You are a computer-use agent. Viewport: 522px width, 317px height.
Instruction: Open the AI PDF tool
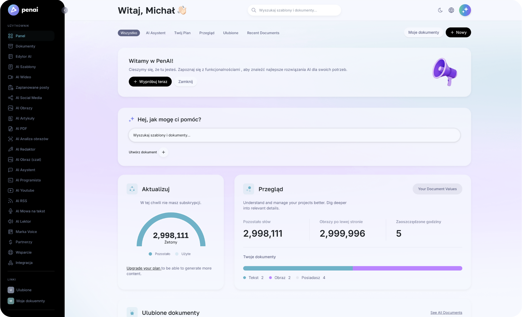[x=21, y=128]
